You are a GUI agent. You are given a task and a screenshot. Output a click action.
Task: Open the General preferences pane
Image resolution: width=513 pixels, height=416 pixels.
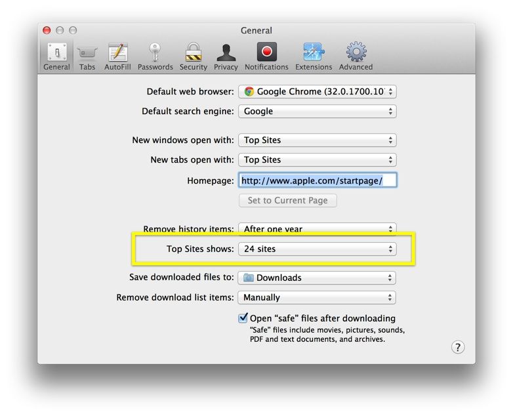point(57,56)
